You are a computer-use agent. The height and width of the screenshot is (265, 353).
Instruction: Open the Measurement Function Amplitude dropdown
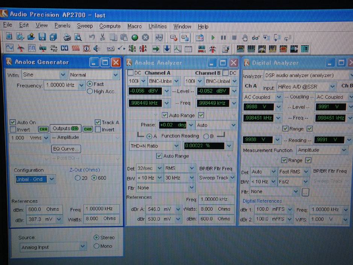point(344,150)
